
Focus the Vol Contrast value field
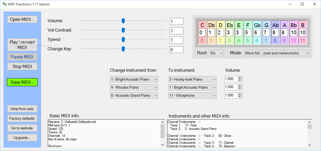tap(176, 31)
